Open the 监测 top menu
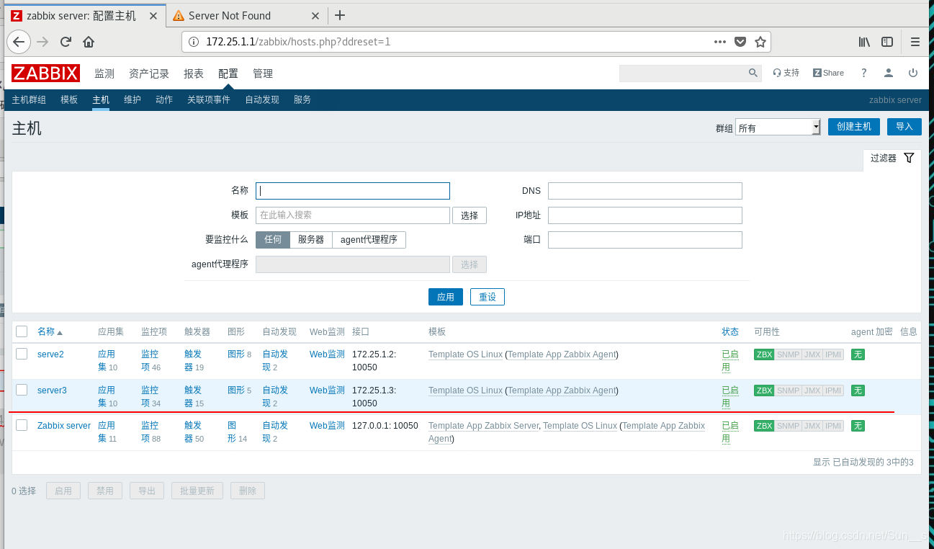The height and width of the screenshot is (549, 934). [104, 73]
